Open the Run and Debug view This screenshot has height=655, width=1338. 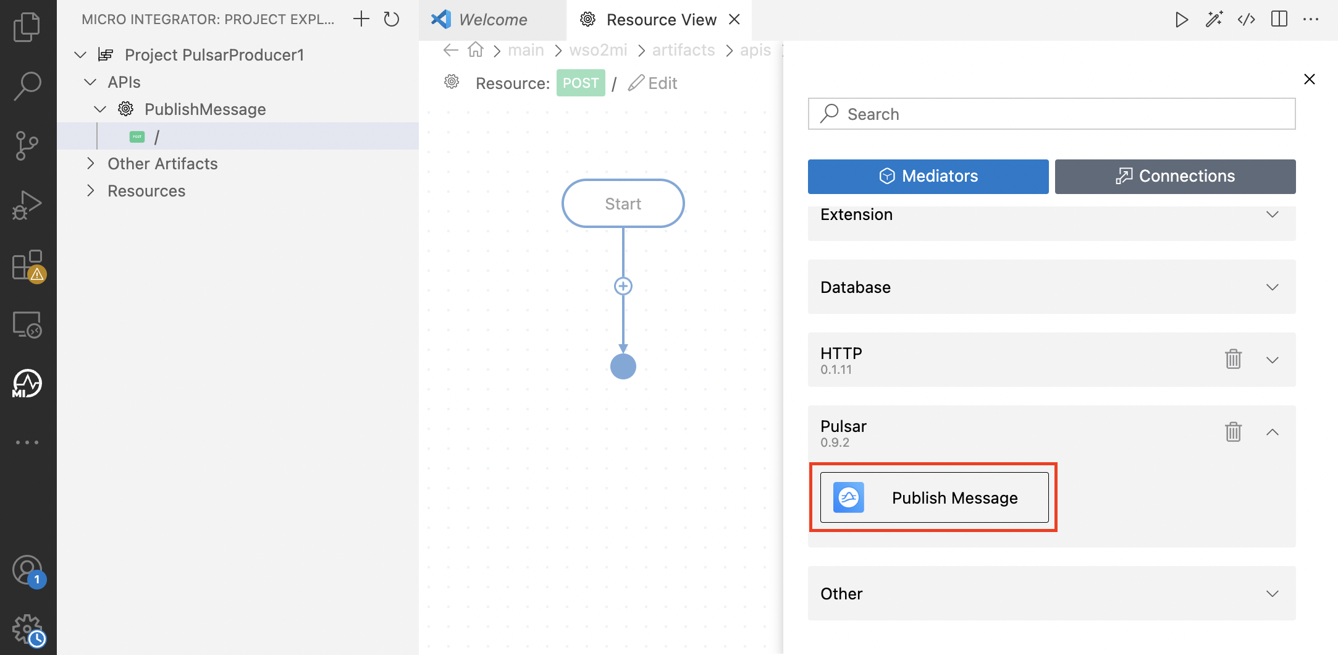(27, 205)
